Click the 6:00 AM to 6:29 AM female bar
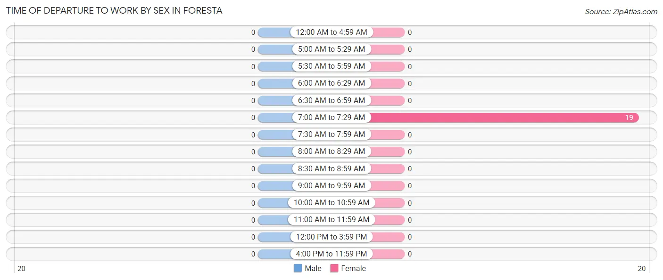This screenshot has height=280, width=663. point(387,83)
